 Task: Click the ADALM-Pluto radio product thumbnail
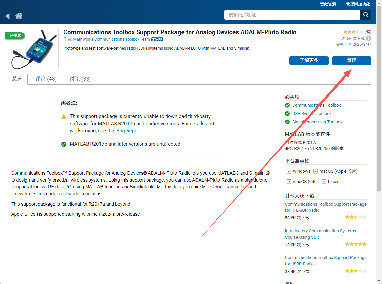[32, 49]
